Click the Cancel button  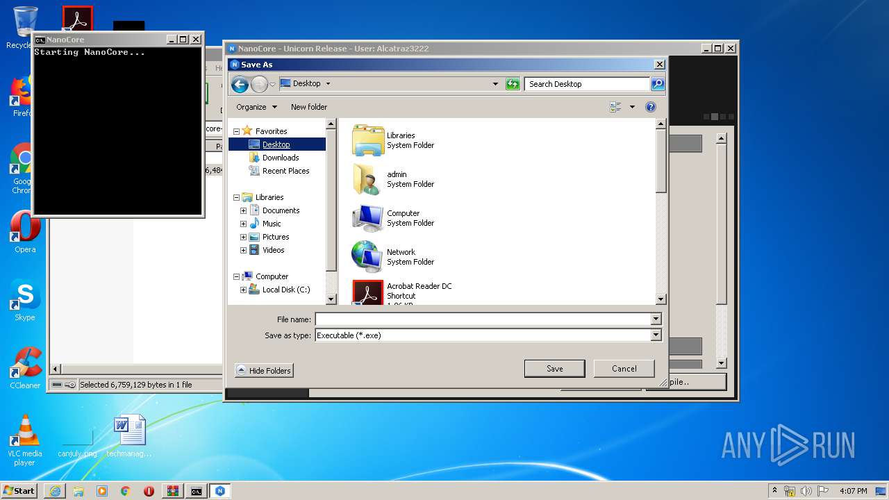coord(624,369)
